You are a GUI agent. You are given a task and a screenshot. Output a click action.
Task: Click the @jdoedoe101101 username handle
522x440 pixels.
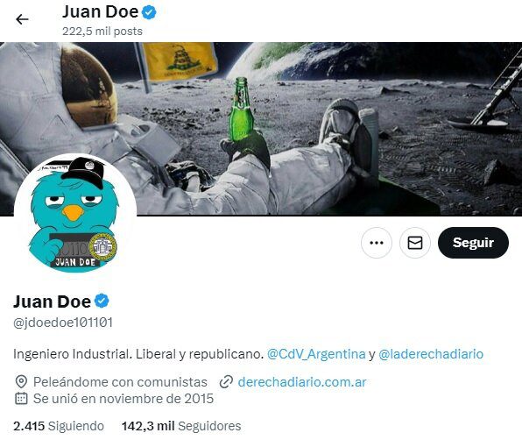click(x=63, y=323)
